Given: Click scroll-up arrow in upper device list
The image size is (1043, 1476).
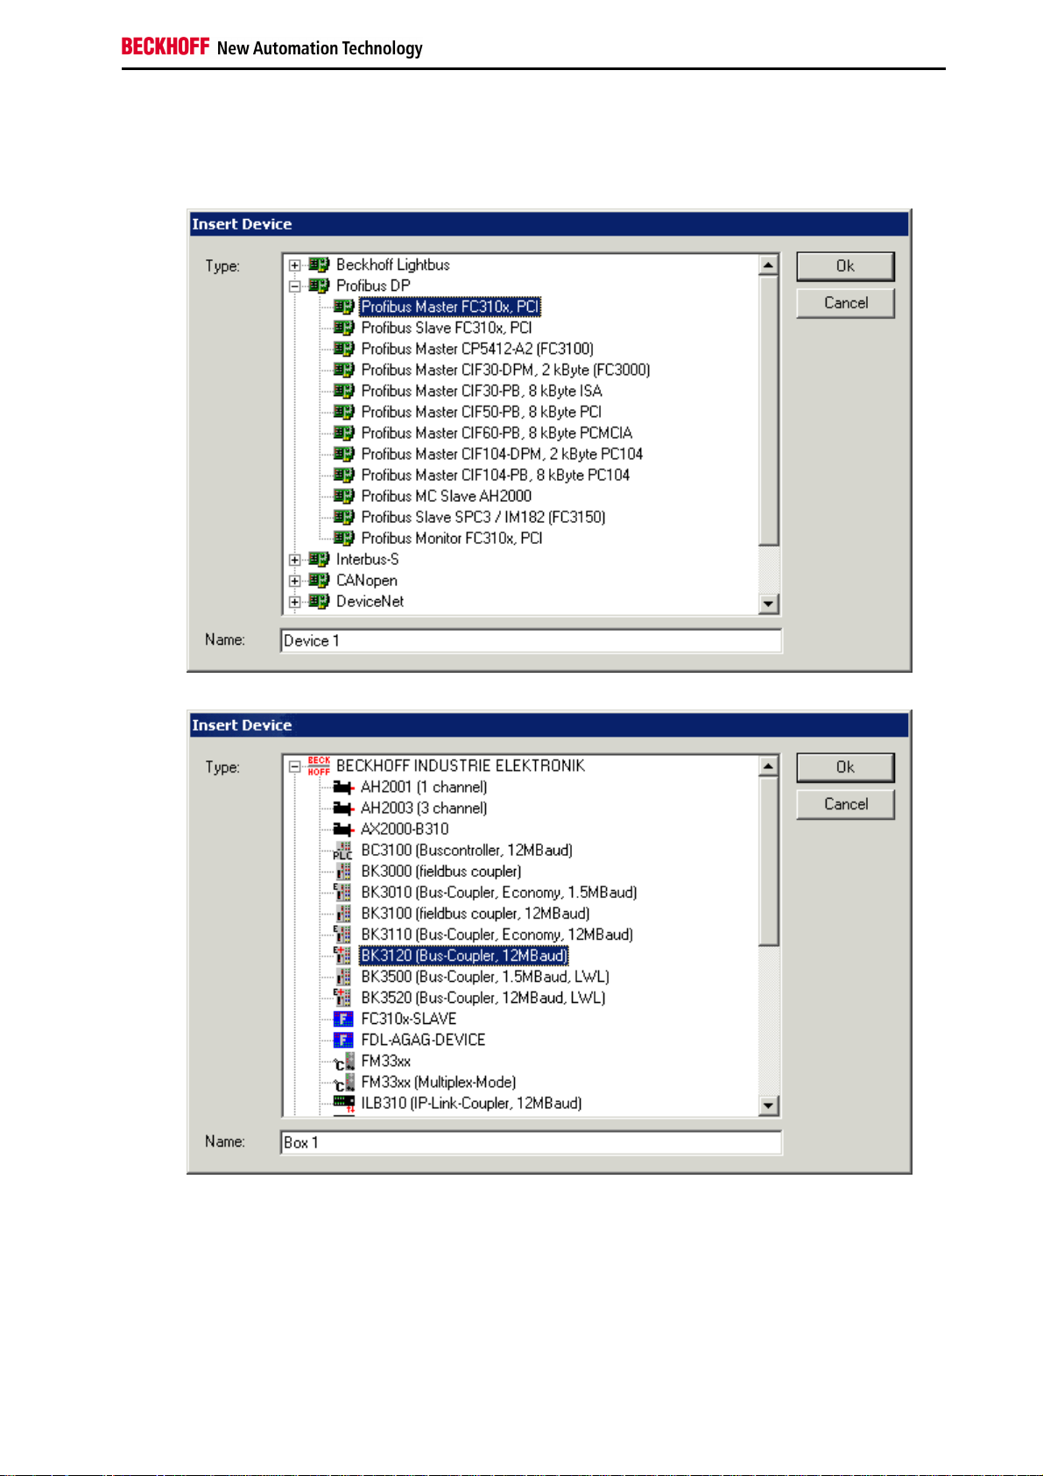Looking at the screenshot, I should [x=769, y=265].
